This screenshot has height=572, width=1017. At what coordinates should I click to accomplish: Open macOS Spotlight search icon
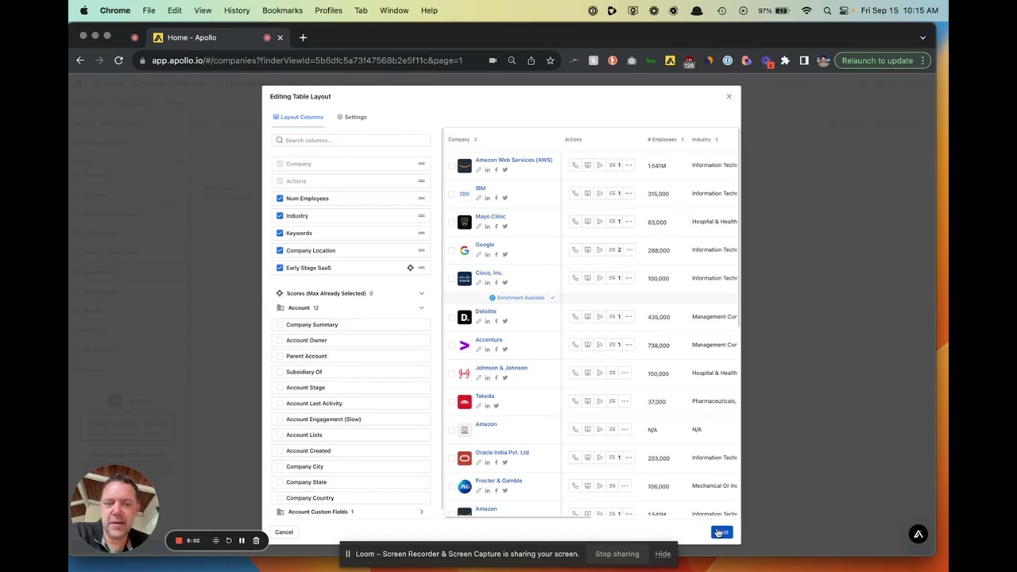[827, 10]
